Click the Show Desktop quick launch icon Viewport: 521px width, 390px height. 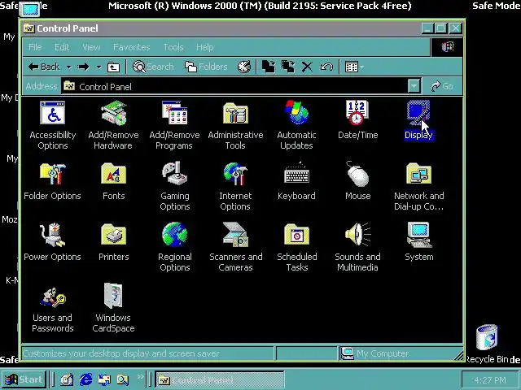pyautogui.click(x=67, y=379)
